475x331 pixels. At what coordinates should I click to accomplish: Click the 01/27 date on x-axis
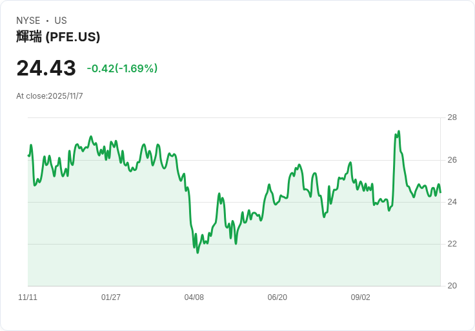(111, 297)
